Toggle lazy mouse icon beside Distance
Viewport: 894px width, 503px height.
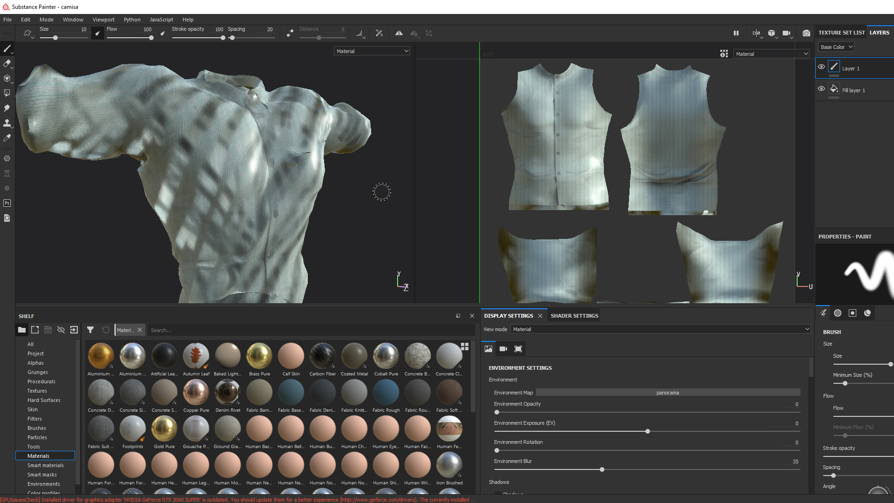290,33
